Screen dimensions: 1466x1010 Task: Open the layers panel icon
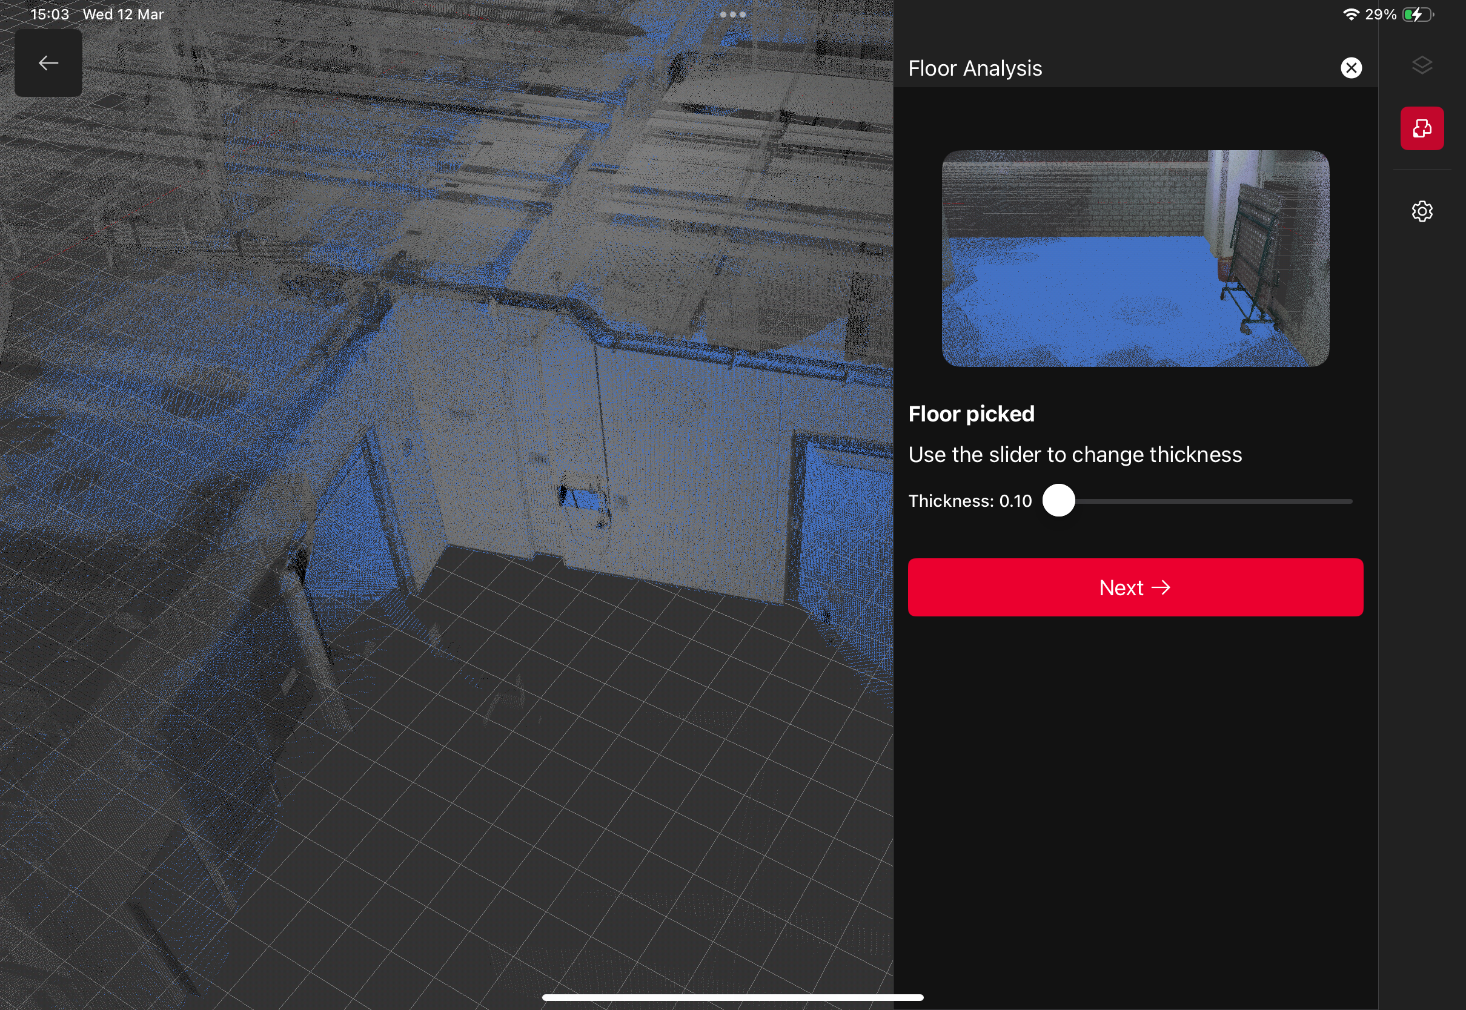[x=1422, y=65]
